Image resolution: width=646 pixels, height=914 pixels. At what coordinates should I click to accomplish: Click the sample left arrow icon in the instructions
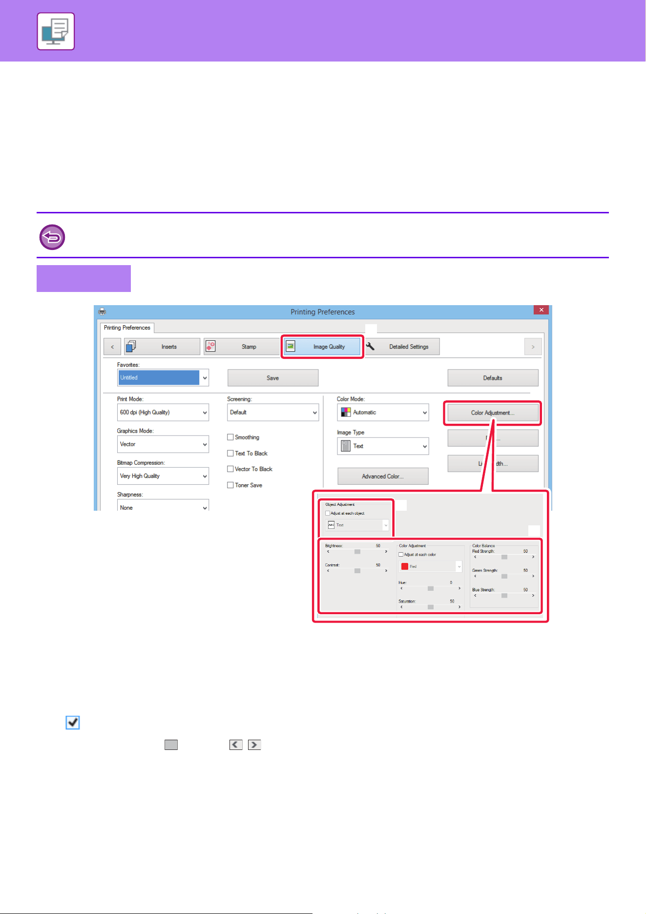click(236, 745)
